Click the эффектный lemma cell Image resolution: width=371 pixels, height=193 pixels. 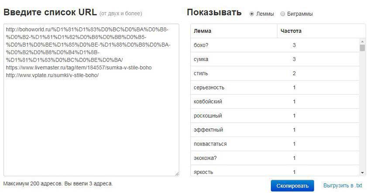208,130
